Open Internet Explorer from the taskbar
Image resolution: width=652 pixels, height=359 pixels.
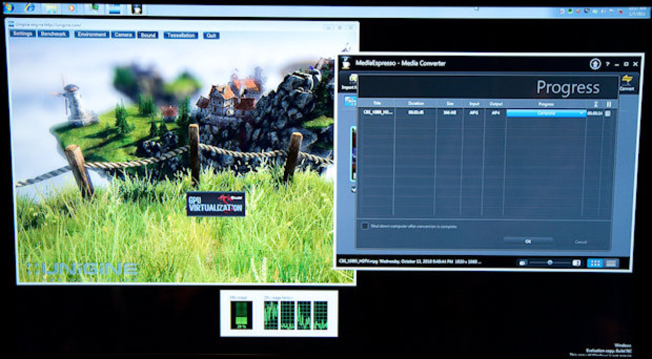(x=30, y=8)
